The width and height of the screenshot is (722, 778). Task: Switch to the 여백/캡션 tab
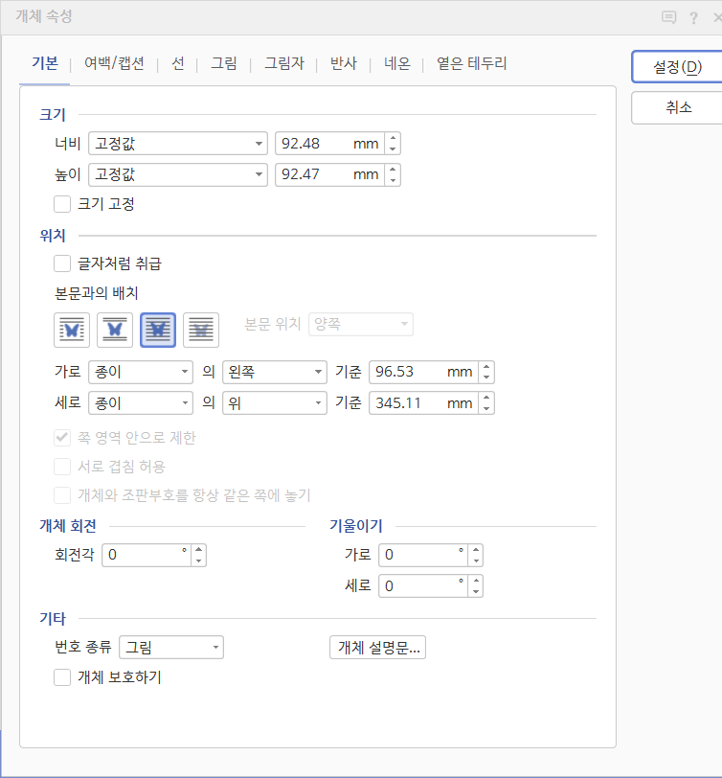pos(115,63)
